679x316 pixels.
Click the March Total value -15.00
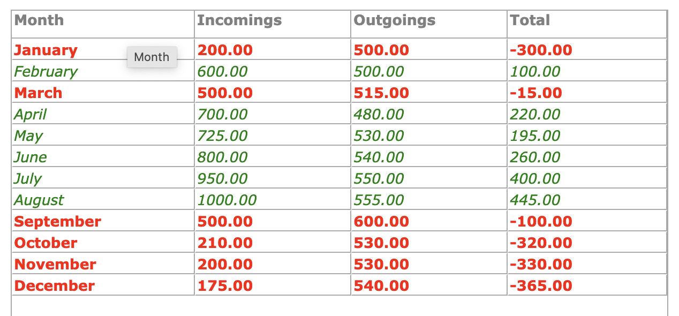[x=536, y=93]
